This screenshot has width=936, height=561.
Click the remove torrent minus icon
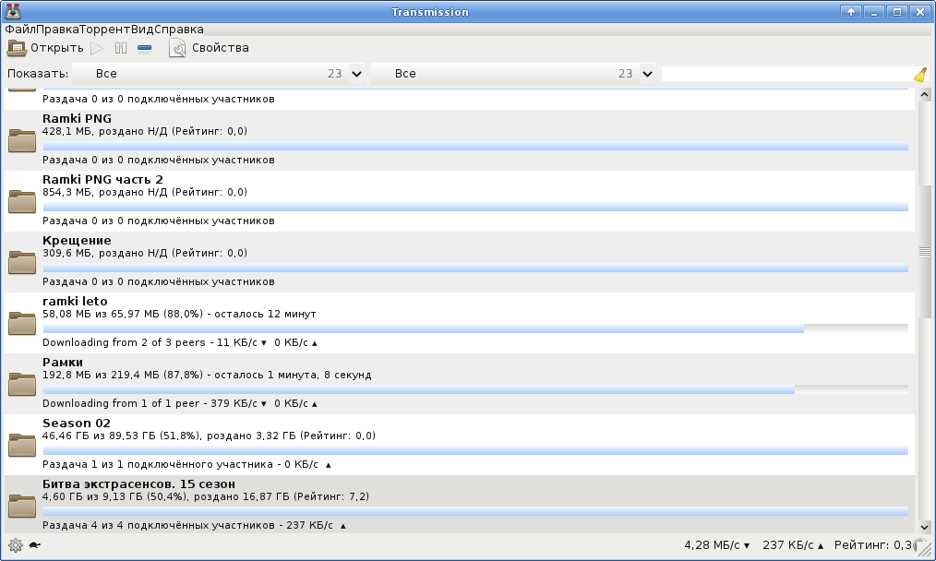(144, 48)
